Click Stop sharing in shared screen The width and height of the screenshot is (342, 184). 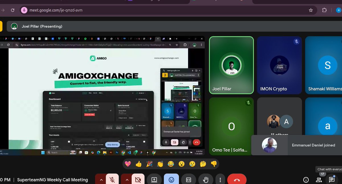point(112,144)
